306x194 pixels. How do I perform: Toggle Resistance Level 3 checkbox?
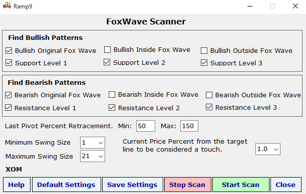click(x=209, y=107)
